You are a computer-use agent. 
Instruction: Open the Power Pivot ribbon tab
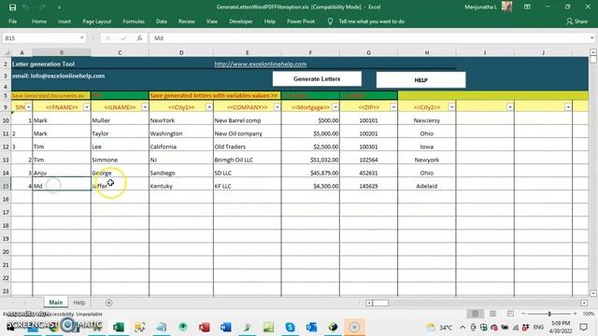point(301,21)
